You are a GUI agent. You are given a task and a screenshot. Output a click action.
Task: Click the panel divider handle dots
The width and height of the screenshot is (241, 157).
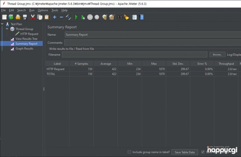click(44, 89)
